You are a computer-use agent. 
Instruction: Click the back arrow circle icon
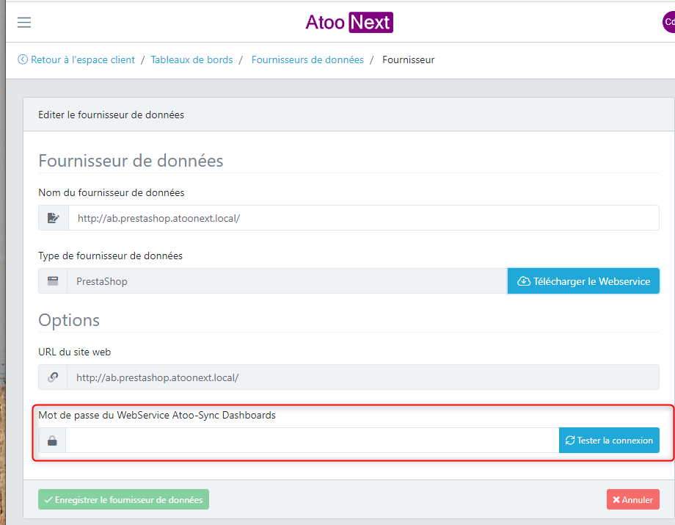tap(23, 59)
